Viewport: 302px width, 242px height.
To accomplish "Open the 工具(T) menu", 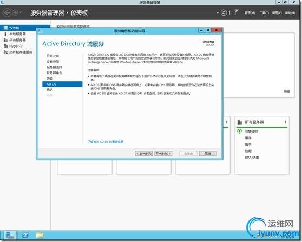I will (x=264, y=12).
